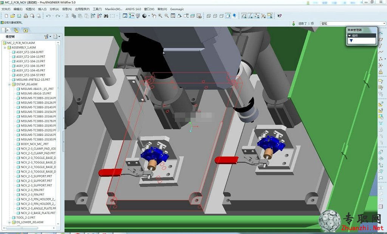Click the New file icon
The height and width of the screenshot is (234, 387).
click(x=6, y=16)
